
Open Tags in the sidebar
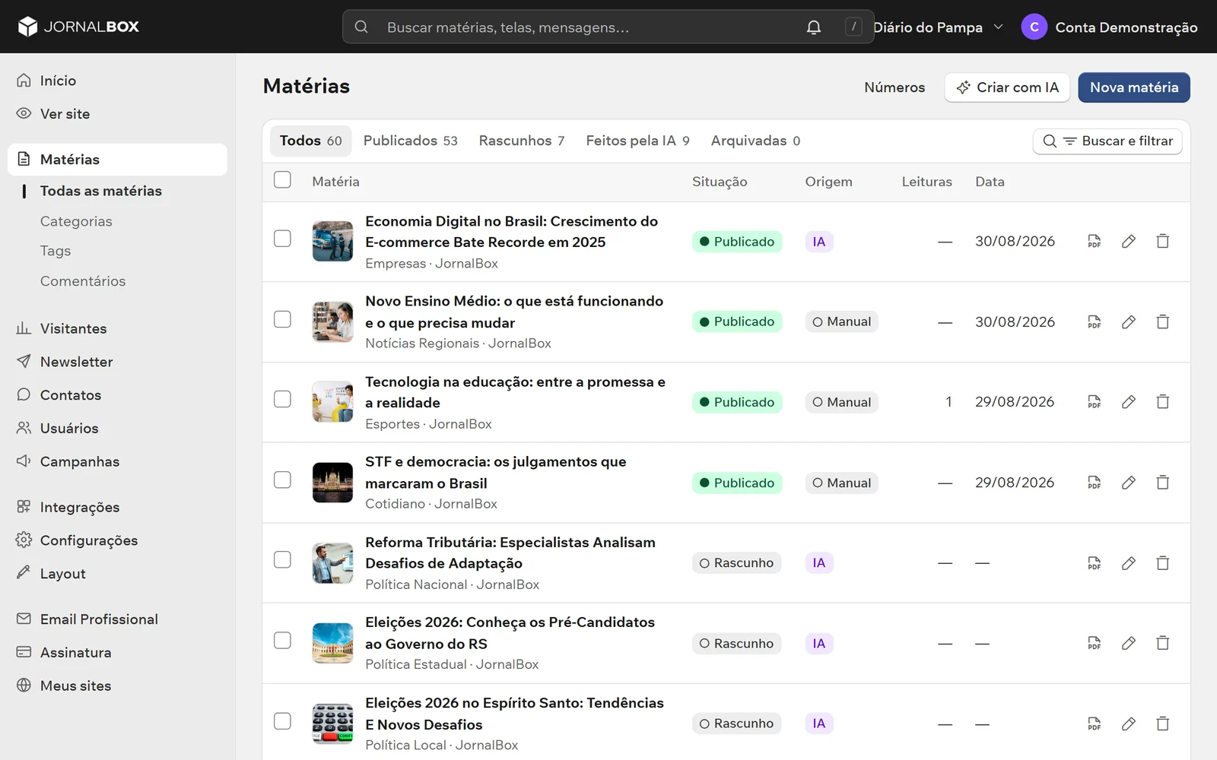(x=56, y=251)
